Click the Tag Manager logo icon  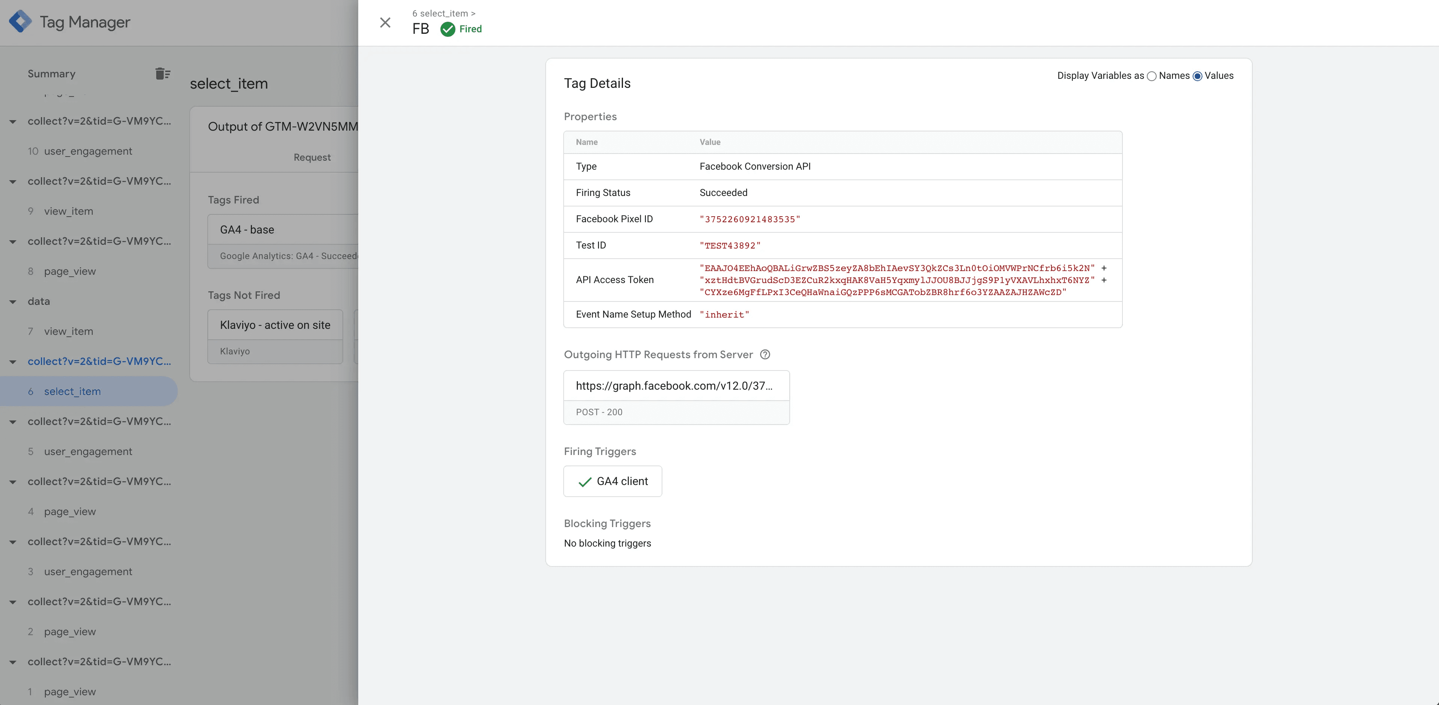(x=21, y=23)
